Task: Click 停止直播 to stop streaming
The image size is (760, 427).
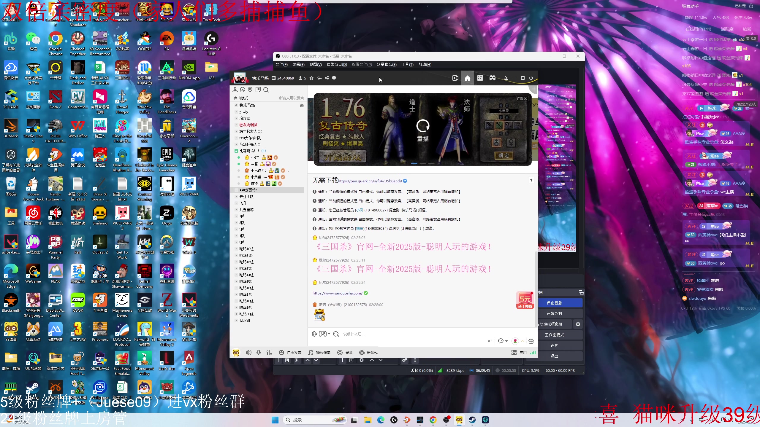Action: tap(554, 303)
